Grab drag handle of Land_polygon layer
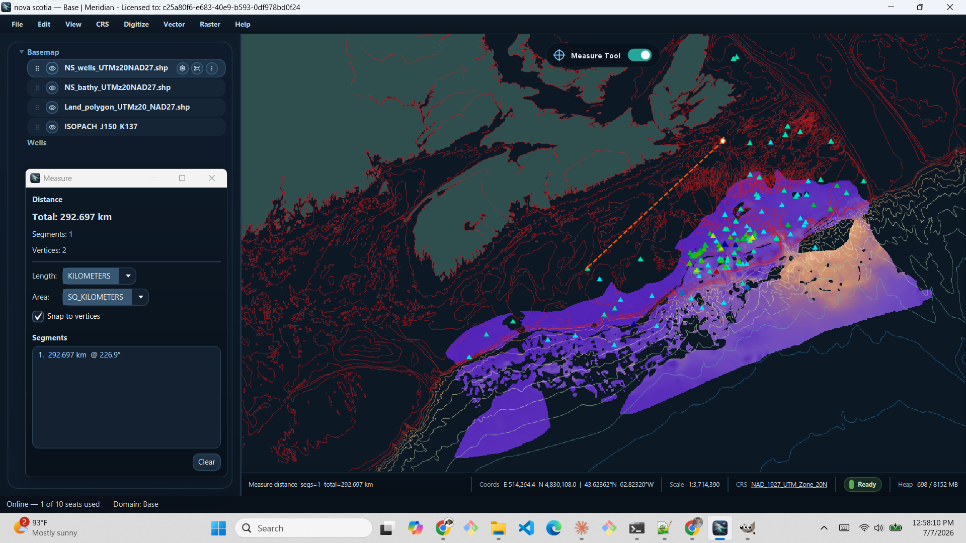The image size is (966, 543). (37, 108)
